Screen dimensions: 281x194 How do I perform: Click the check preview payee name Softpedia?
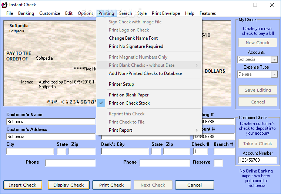point(44,58)
